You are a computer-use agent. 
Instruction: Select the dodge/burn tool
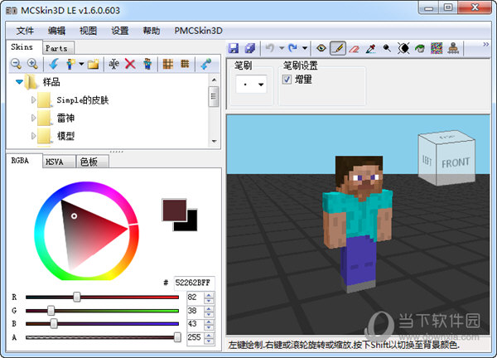pos(387,48)
